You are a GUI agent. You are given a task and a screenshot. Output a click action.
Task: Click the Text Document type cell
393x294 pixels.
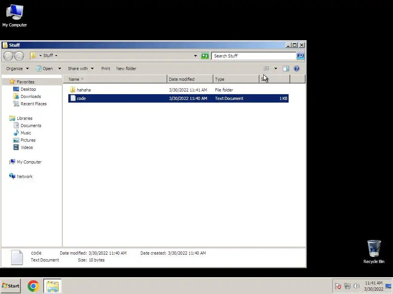229,98
